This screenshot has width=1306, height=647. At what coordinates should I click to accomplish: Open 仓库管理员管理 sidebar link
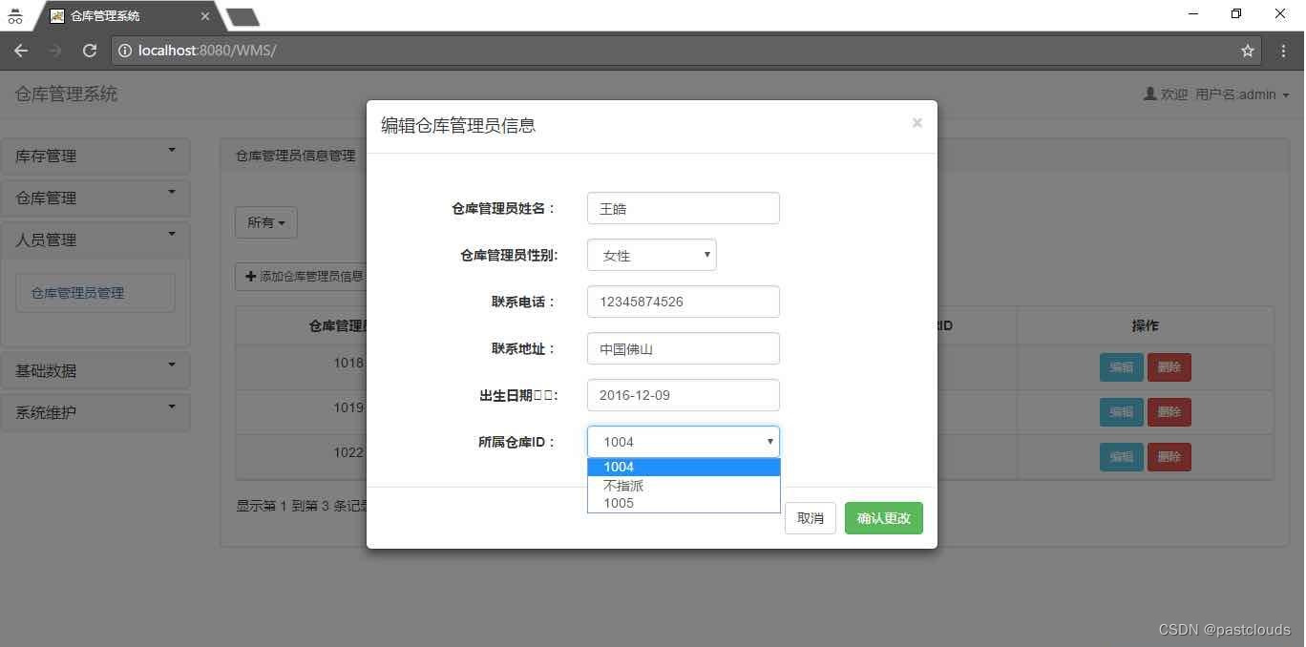point(95,293)
